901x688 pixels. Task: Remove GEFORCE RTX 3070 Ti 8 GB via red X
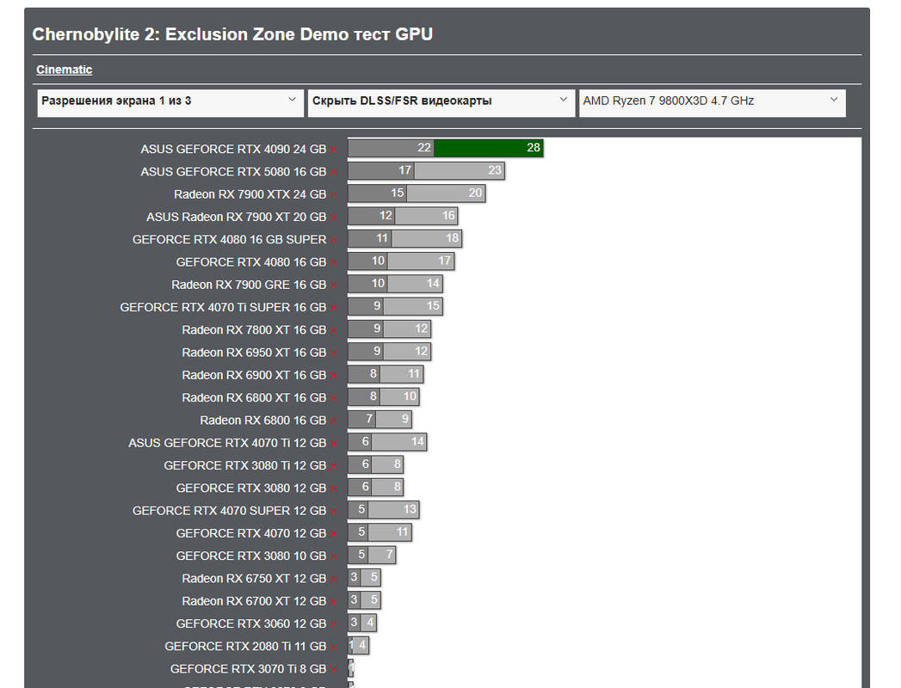point(334,669)
